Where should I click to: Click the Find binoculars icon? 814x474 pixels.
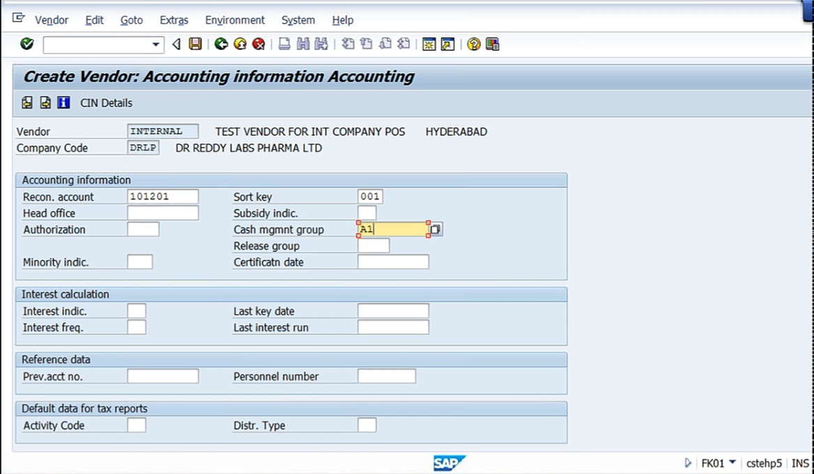click(303, 44)
